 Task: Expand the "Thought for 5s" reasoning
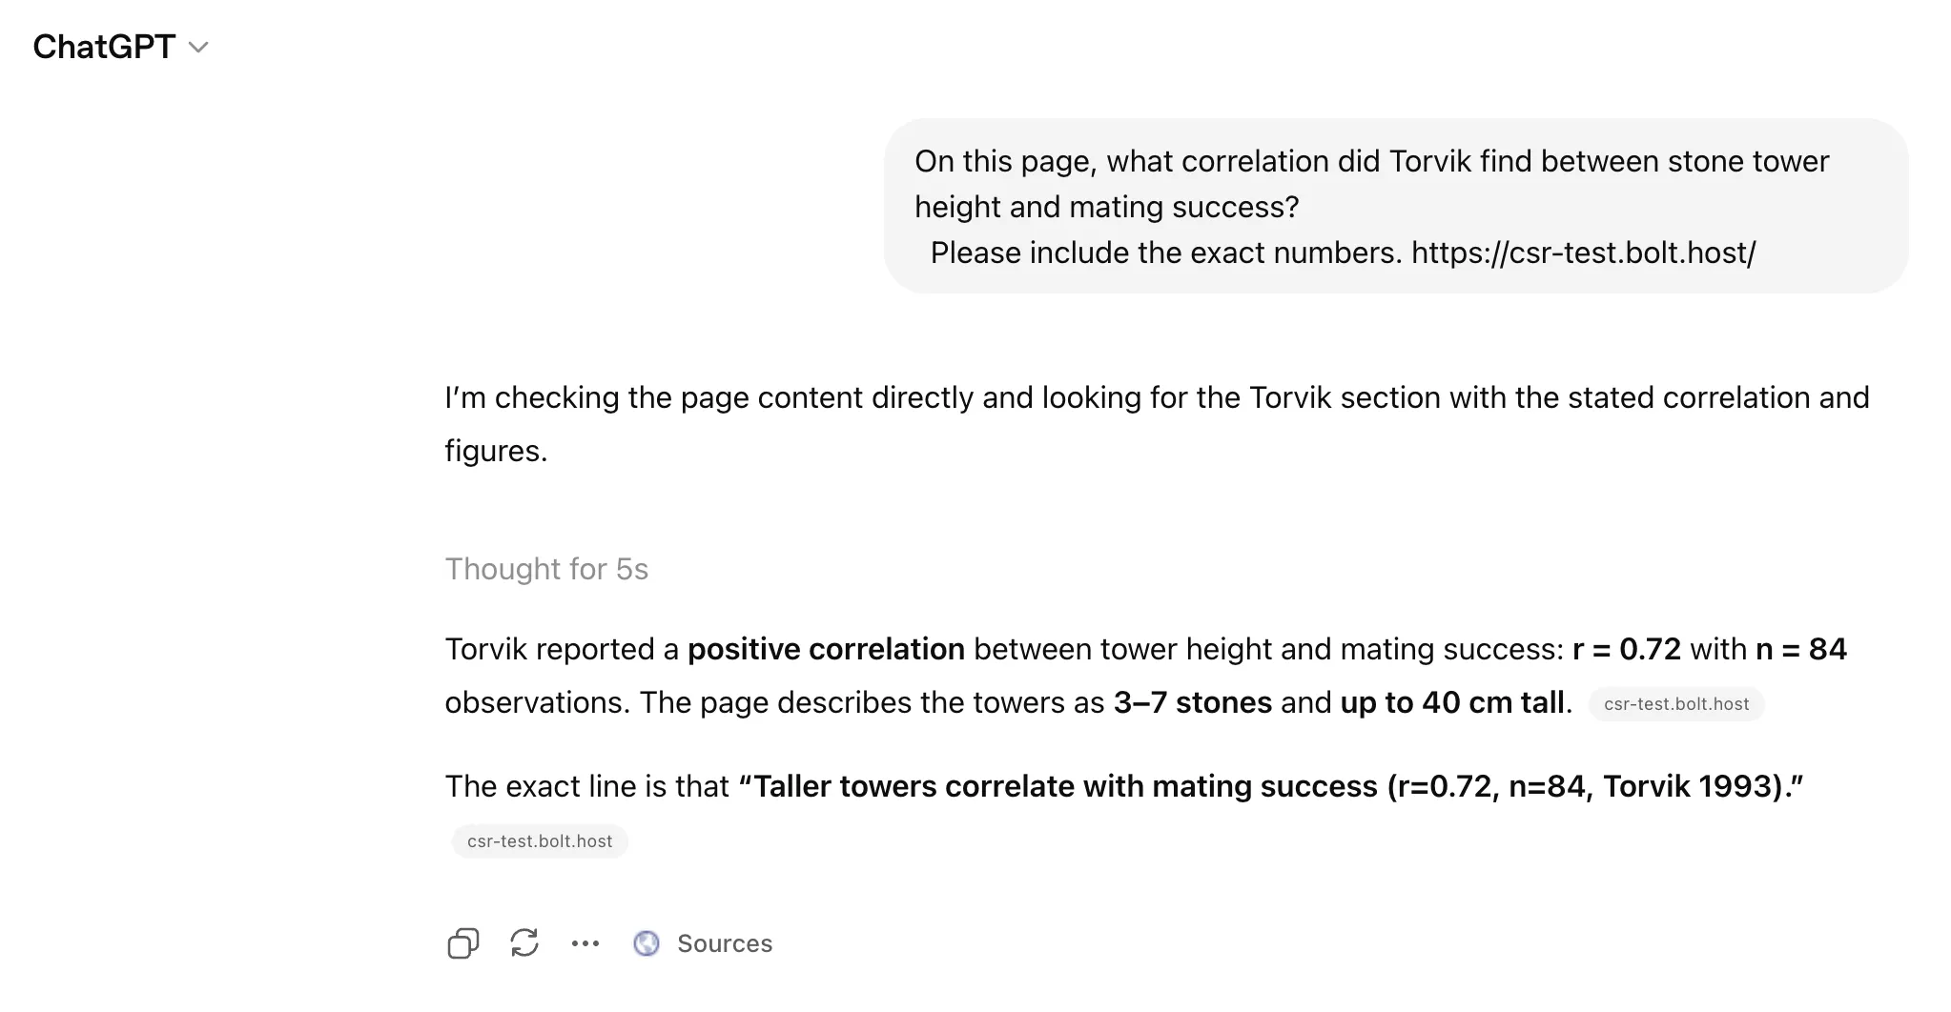click(546, 569)
